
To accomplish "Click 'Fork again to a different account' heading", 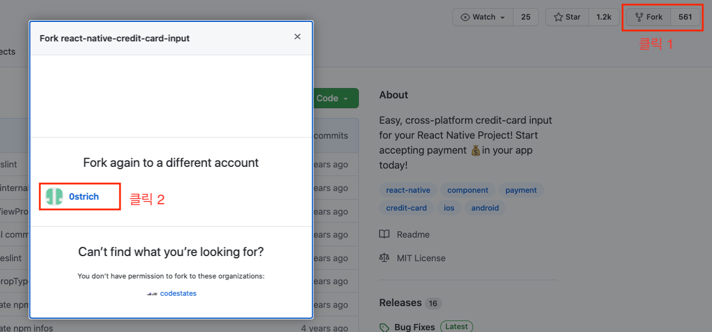I will coord(171,163).
